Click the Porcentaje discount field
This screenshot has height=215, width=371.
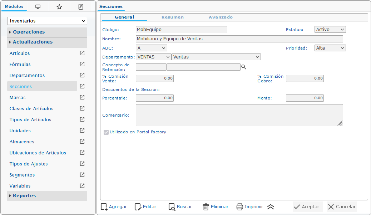click(155, 98)
